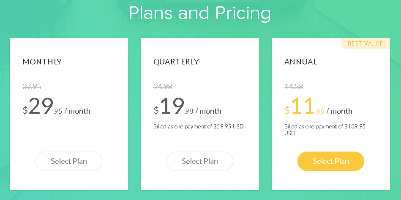Click the MONTHLY plan heading
This screenshot has height=200, width=401.
[x=42, y=61]
